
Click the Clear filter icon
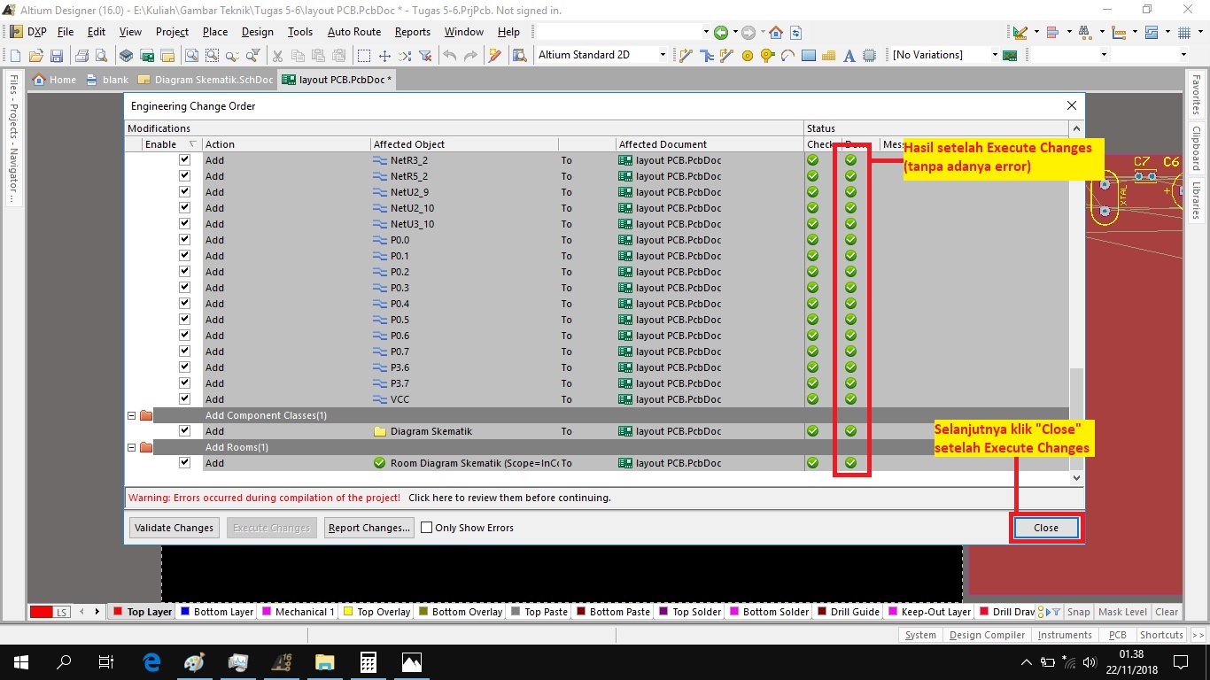click(x=425, y=56)
